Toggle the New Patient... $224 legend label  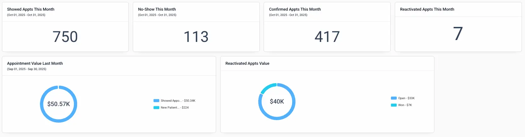(x=175, y=108)
